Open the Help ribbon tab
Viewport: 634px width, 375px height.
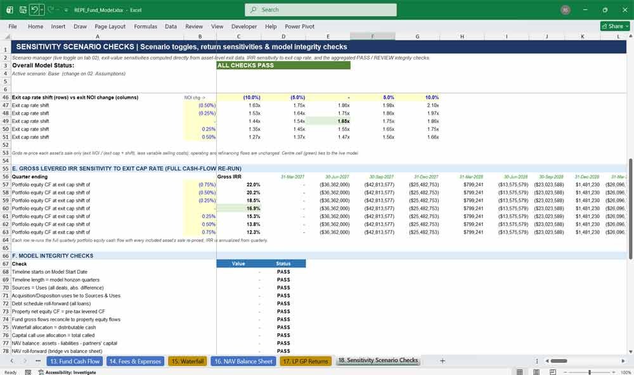[x=271, y=26]
